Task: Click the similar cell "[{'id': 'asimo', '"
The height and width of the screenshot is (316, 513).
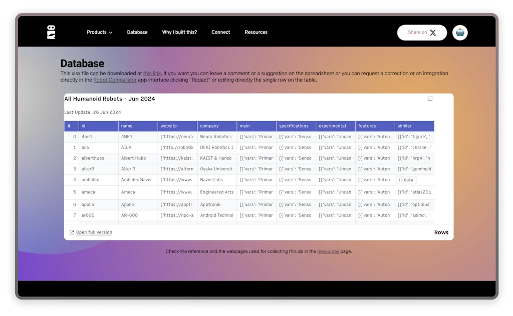Action: click(x=414, y=215)
